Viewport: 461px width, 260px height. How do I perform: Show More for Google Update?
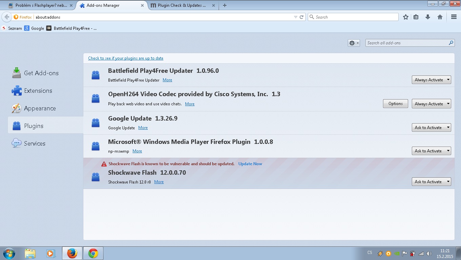143,128
